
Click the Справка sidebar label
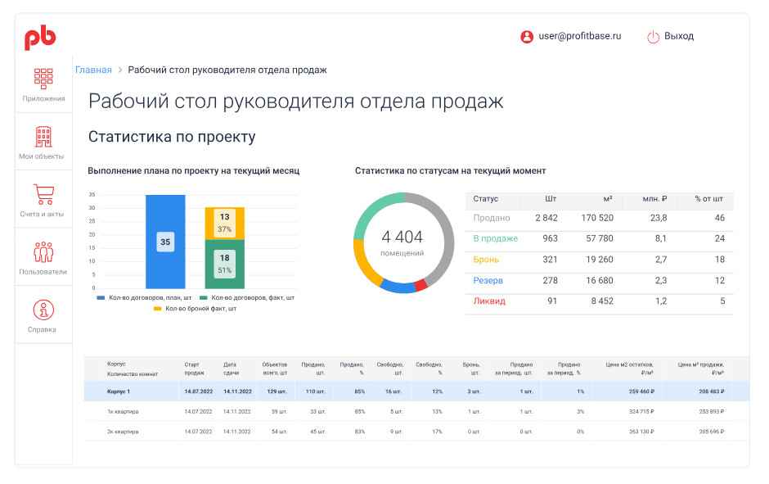42,329
